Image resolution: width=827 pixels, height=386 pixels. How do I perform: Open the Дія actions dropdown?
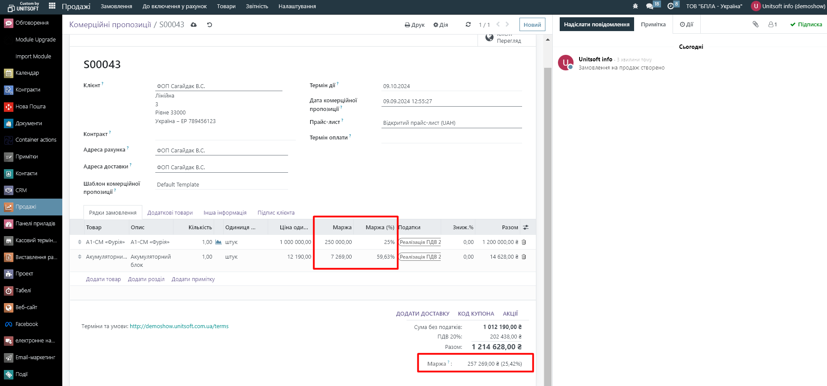click(440, 25)
